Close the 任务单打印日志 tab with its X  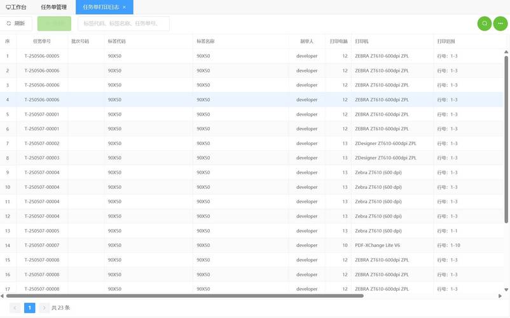point(124,7)
